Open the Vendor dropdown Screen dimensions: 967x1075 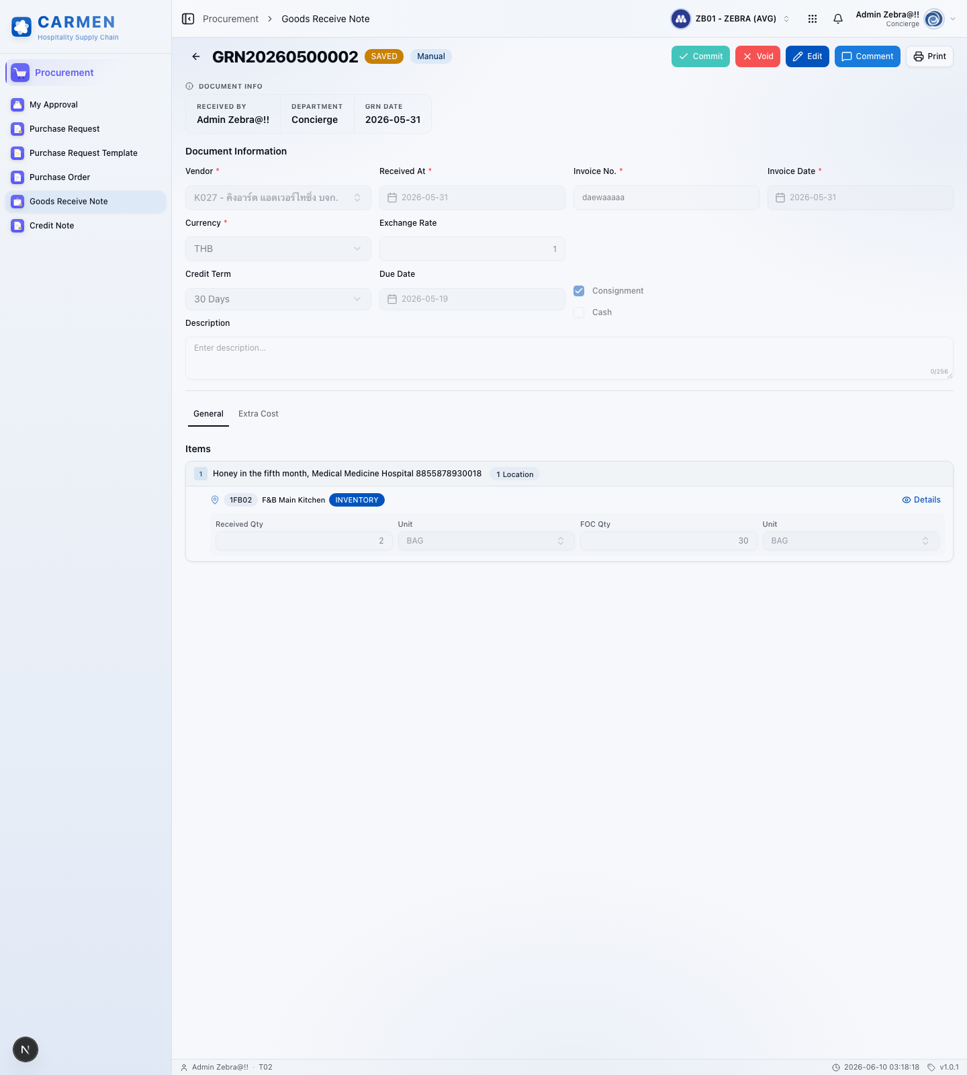coord(278,198)
